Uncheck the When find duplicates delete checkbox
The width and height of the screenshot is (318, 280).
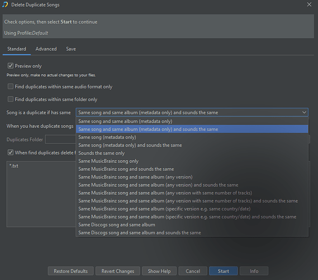tap(11, 152)
